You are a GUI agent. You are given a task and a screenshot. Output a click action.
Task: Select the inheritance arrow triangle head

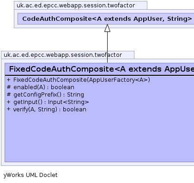107,28
